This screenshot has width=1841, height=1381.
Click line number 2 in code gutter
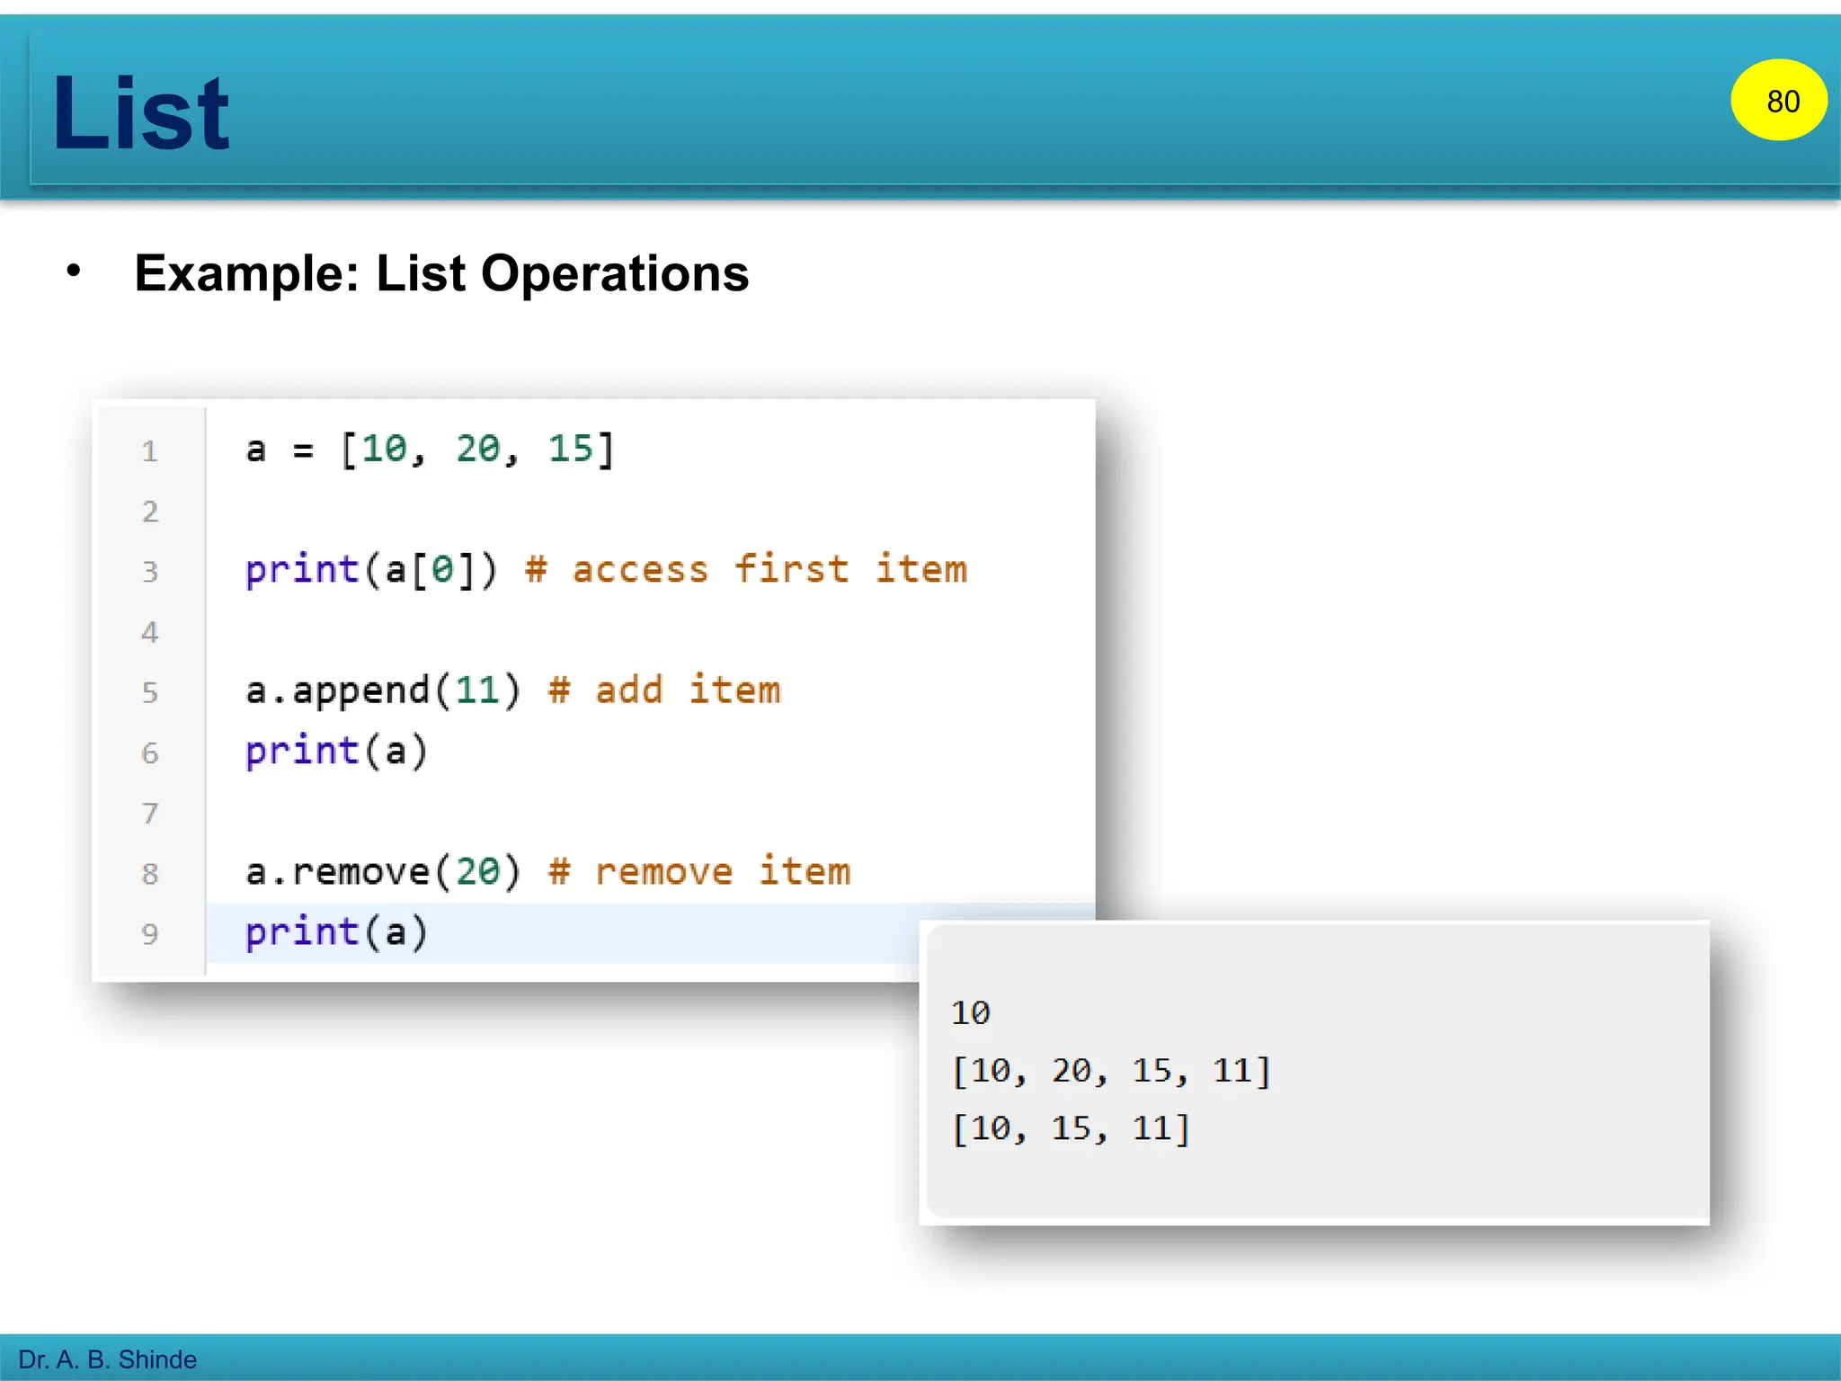[149, 512]
